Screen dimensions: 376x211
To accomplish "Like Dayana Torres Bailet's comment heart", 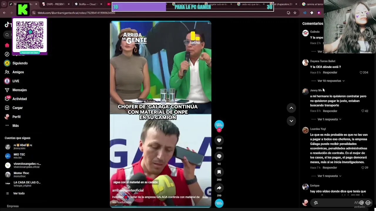I will [x=361, y=72].
